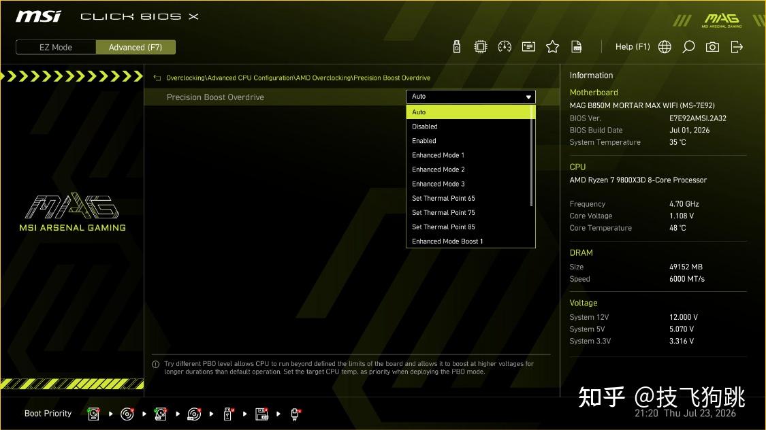The height and width of the screenshot is (430, 766).
Task: Click the MAG B850M MORTAR MAX WIFI text
Action: tap(642, 105)
